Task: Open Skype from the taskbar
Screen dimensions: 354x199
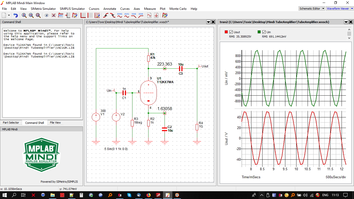Action: click(x=129, y=195)
